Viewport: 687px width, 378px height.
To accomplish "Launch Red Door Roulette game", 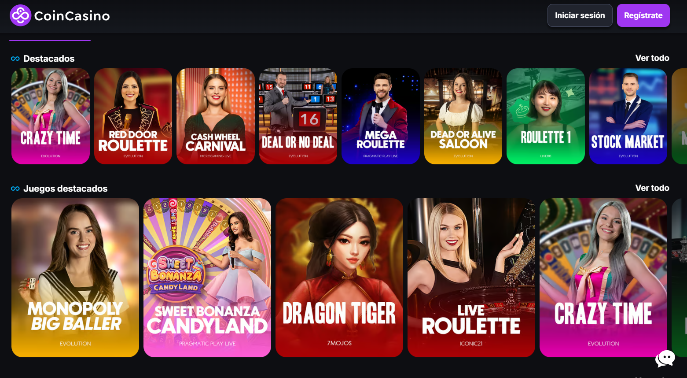I will pyautogui.click(x=133, y=116).
